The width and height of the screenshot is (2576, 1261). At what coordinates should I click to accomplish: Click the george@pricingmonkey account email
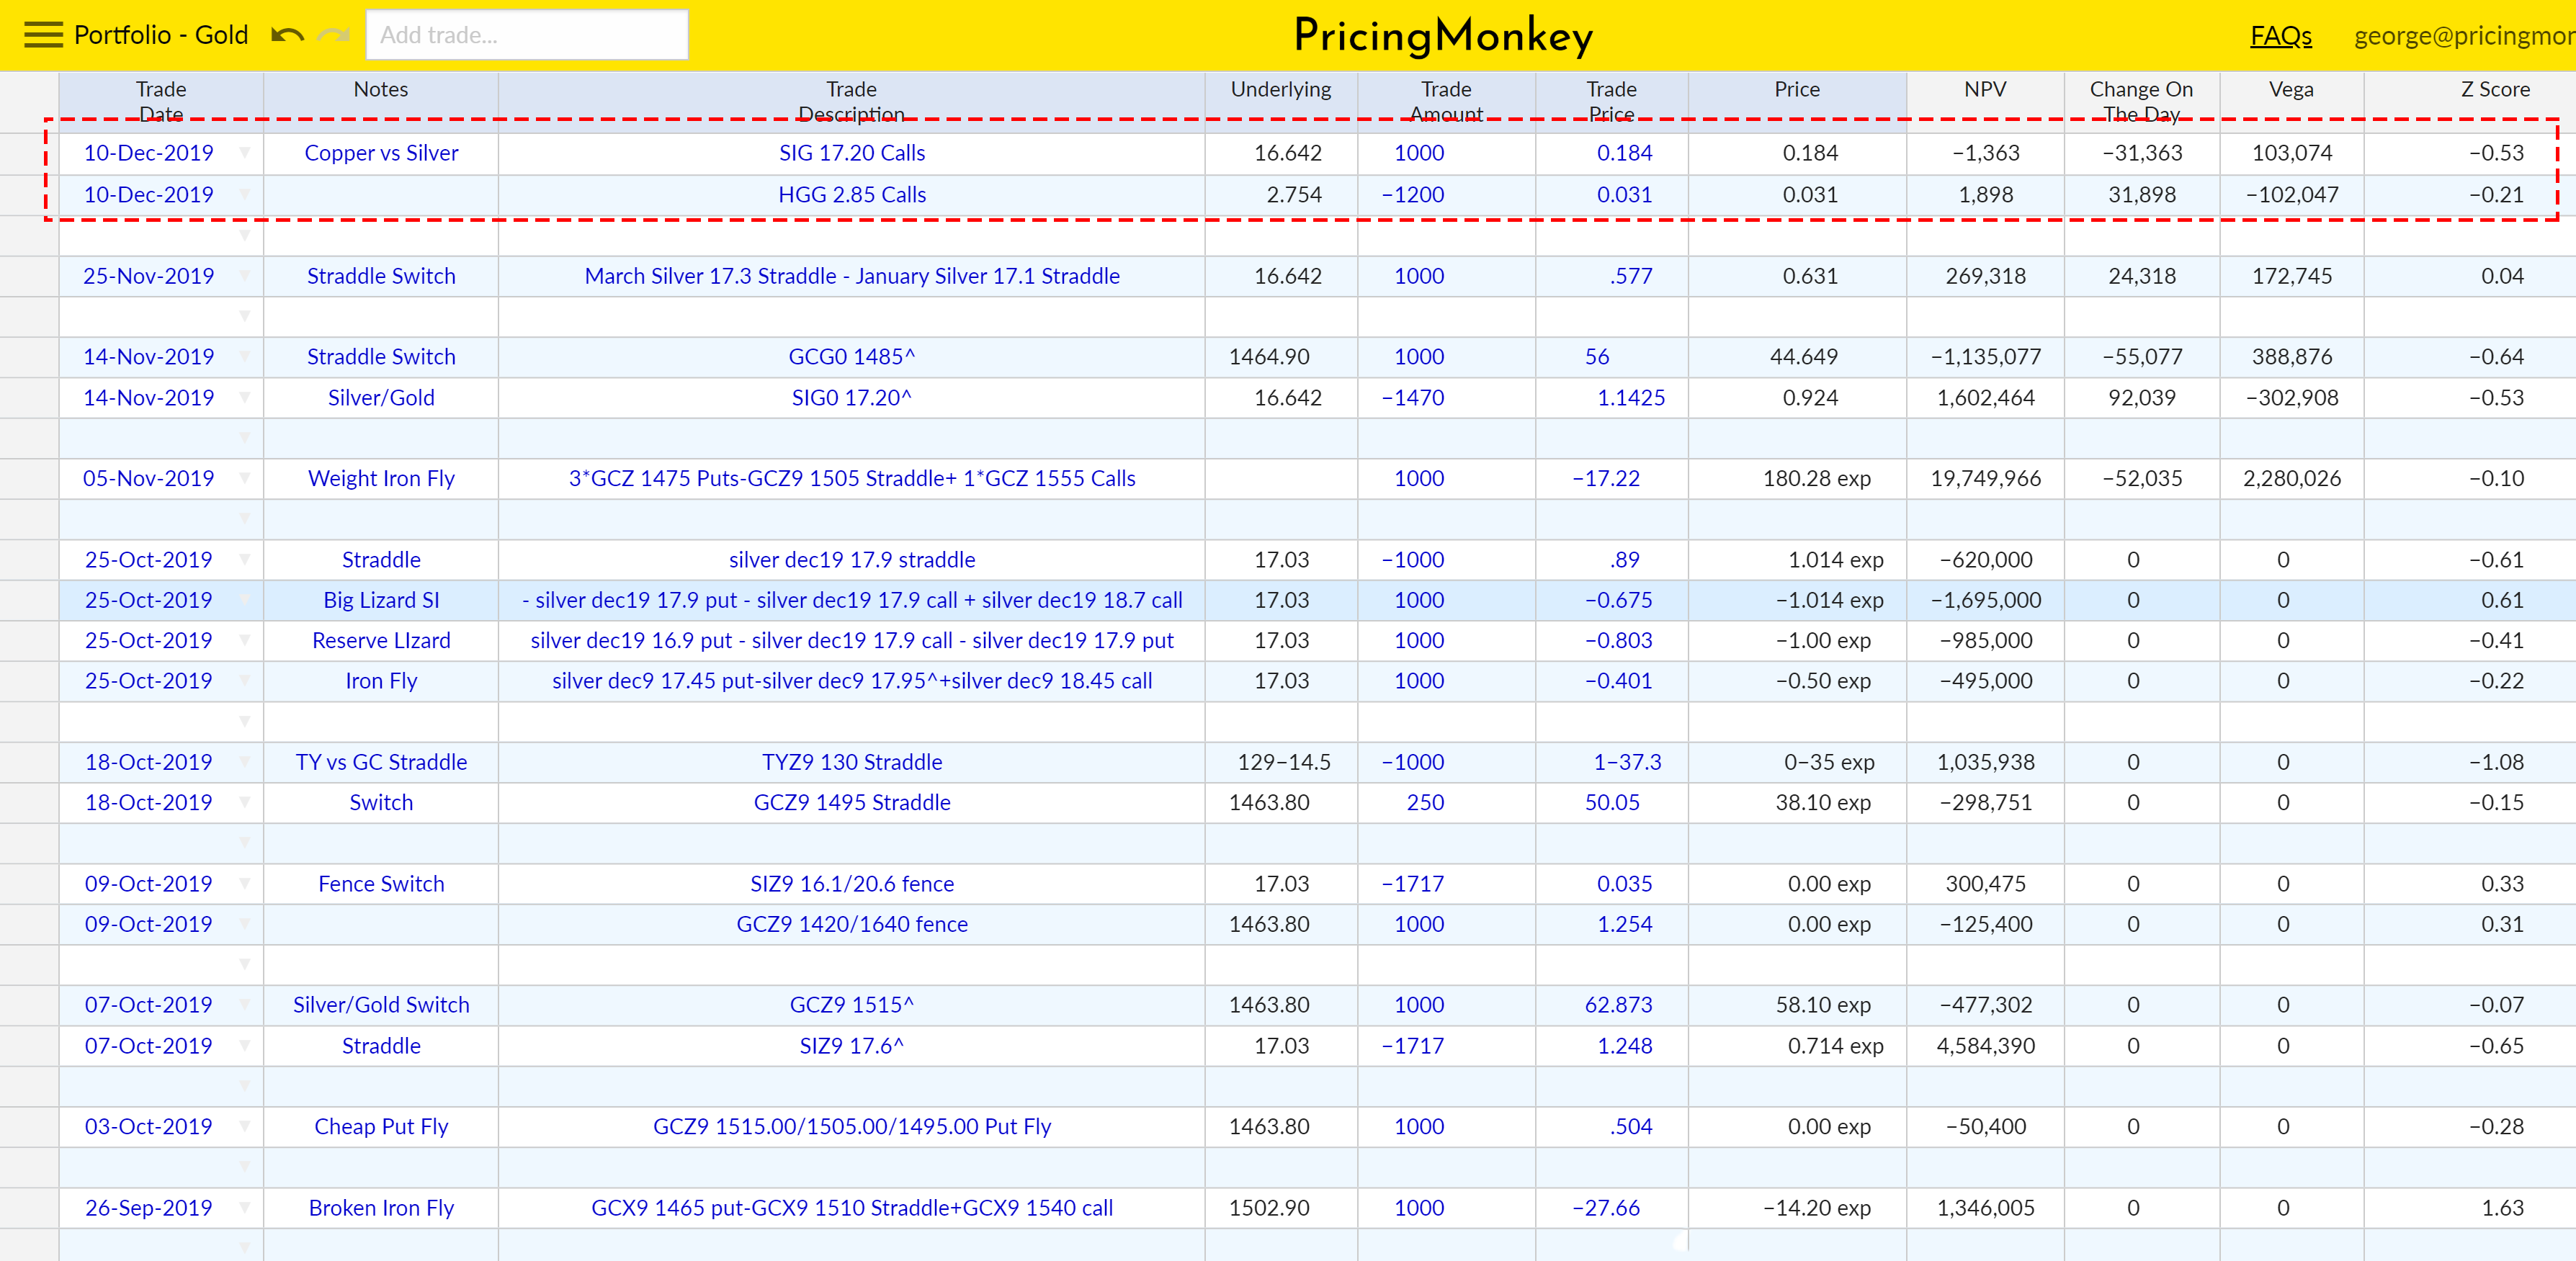(x=2464, y=36)
